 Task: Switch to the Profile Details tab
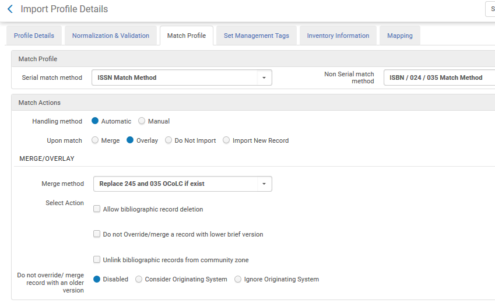point(34,36)
